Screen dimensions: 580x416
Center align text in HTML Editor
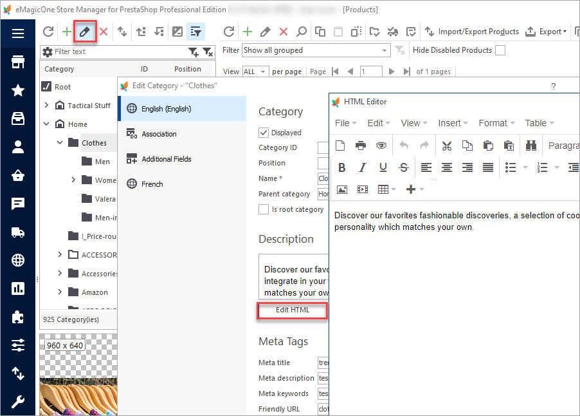coord(446,168)
